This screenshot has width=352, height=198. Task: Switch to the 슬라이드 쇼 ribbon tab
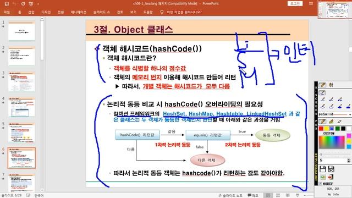pyautogui.click(x=101, y=12)
